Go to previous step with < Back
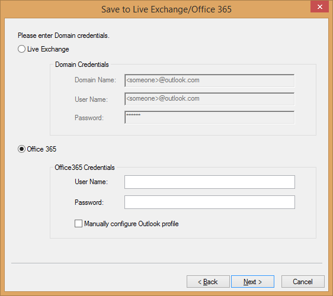The width and height of the screenshot is (333, 296). coord(208,282)
